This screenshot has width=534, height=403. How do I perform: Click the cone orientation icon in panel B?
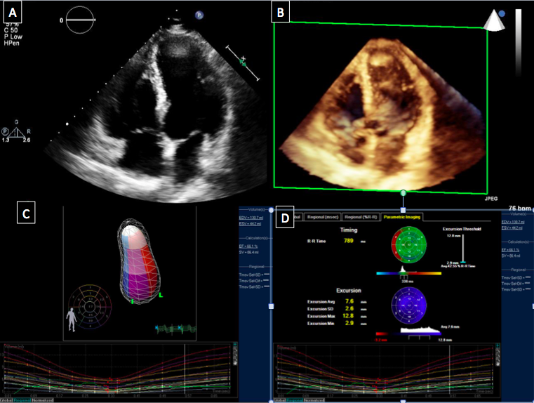494,20
